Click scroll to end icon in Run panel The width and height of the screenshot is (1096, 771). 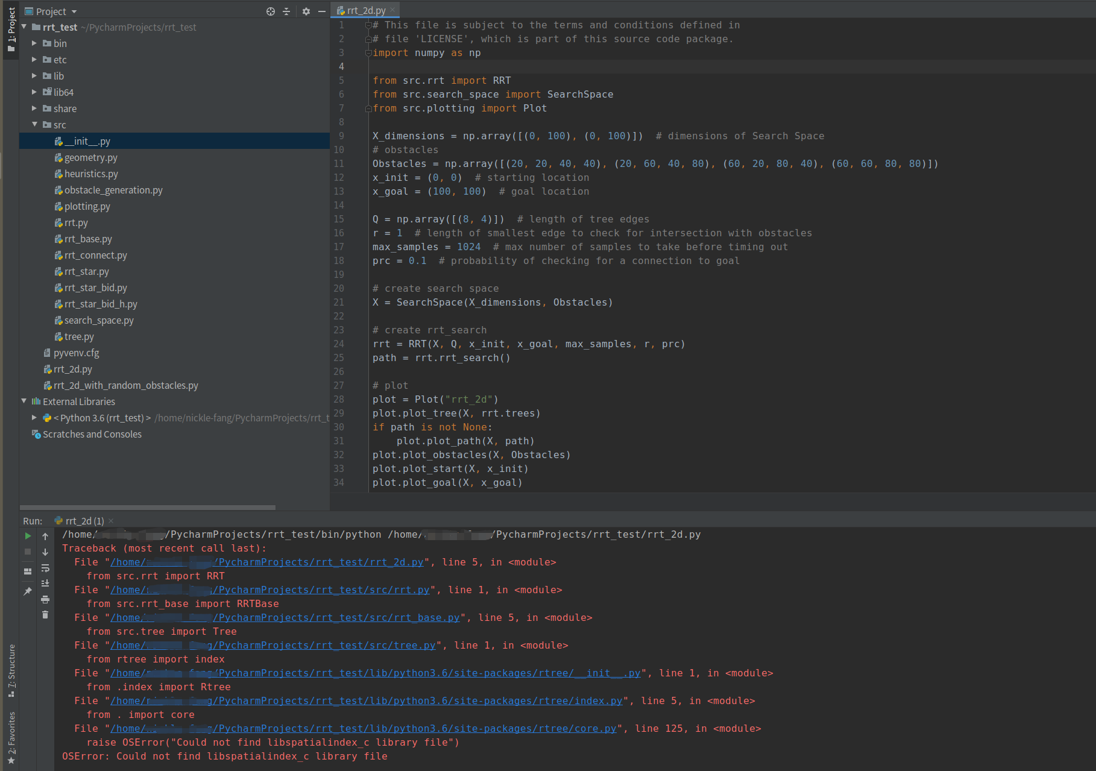click(x=45, y=584)
